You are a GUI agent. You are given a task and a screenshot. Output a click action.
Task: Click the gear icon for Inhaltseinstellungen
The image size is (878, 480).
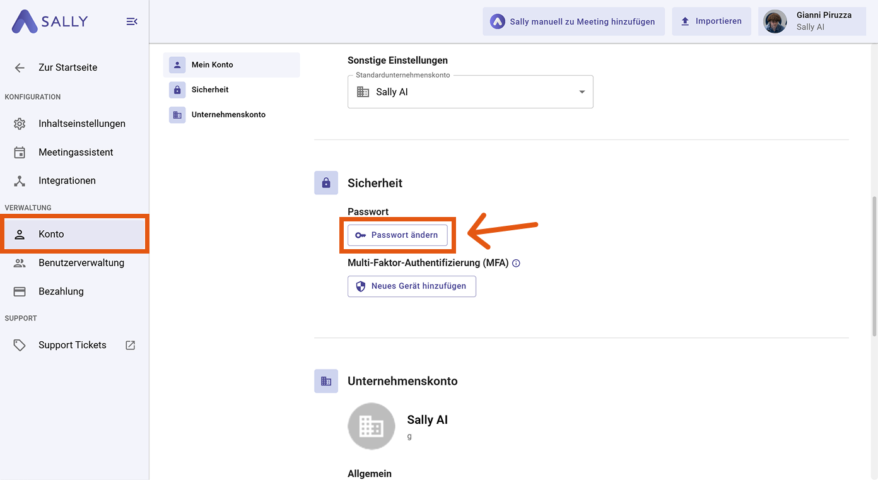[x=20, y=124]
